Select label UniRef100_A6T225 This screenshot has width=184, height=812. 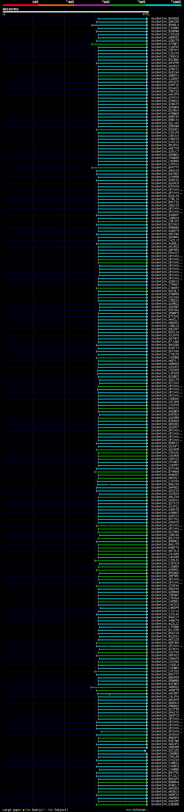coord(165,639)
